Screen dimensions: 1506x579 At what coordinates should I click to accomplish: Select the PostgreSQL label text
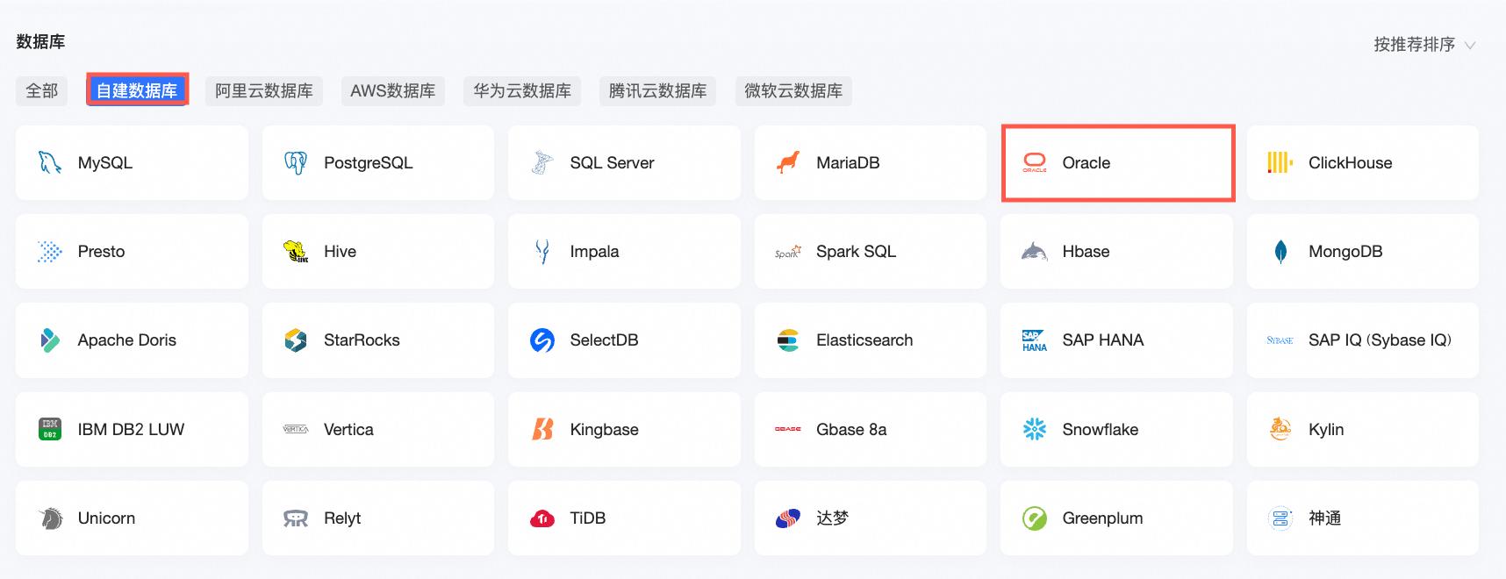[369, 163]
